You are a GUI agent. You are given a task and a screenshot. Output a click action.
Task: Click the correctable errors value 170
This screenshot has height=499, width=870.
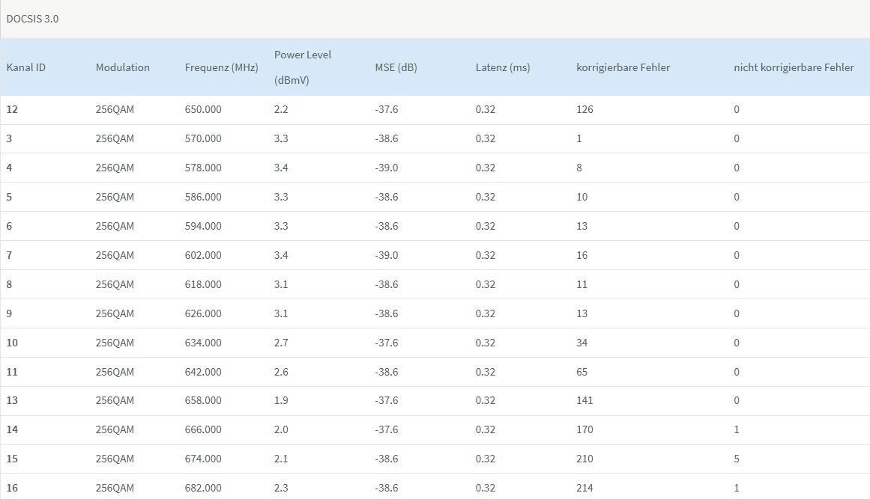584,429
